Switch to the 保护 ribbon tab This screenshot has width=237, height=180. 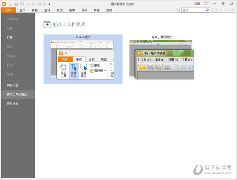pyautogui.click(x=85, y=10)
